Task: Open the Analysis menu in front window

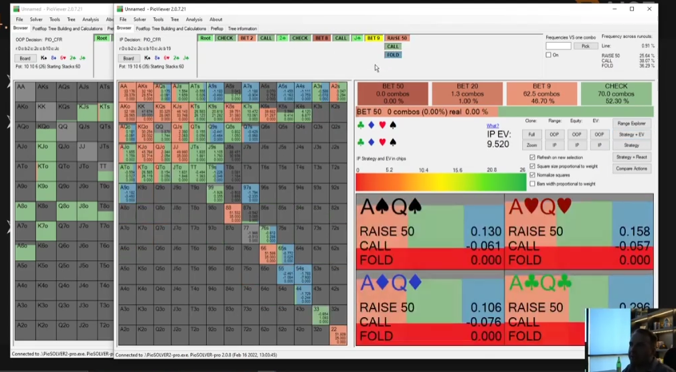Action: tap(194, 19)
